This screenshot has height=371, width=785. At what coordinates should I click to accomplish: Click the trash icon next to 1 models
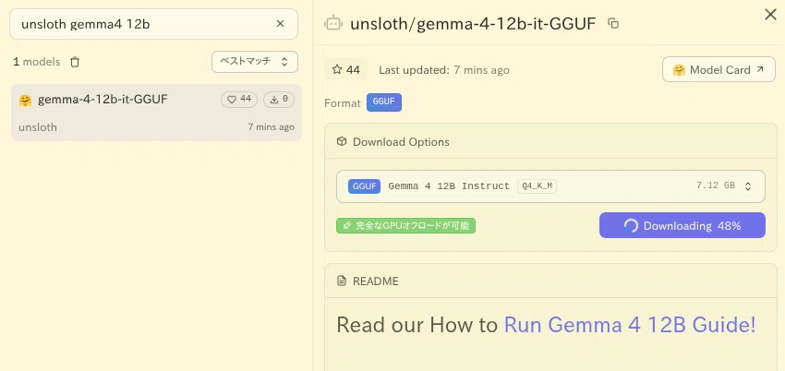point(75,62)
